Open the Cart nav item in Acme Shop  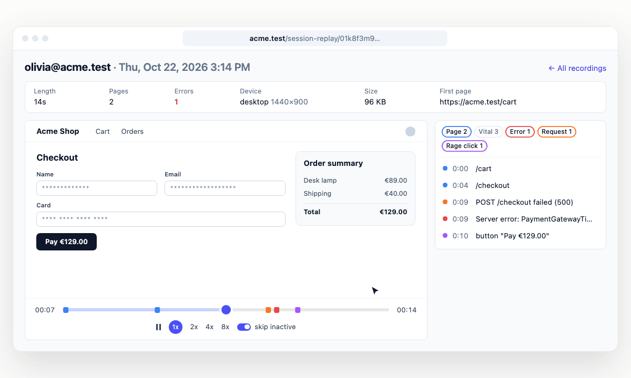(103, 132)
